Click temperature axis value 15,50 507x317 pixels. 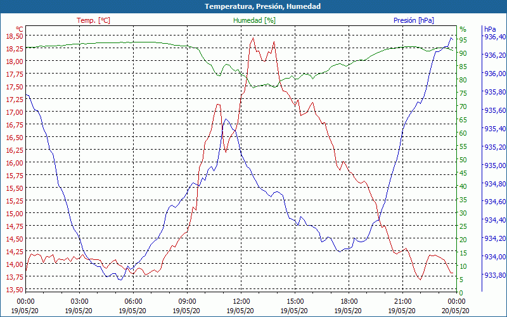point(15,188)
